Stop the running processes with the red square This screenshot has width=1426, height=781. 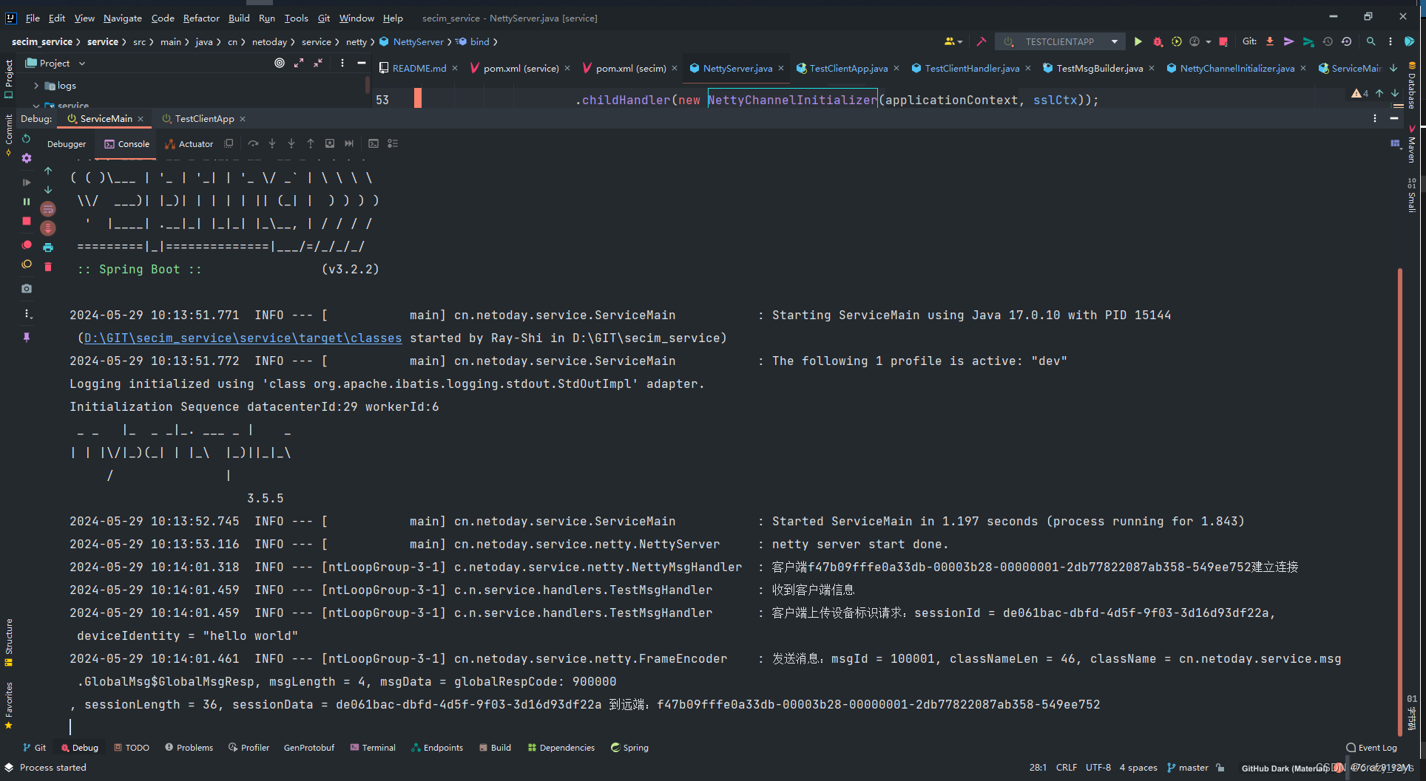1223,42
